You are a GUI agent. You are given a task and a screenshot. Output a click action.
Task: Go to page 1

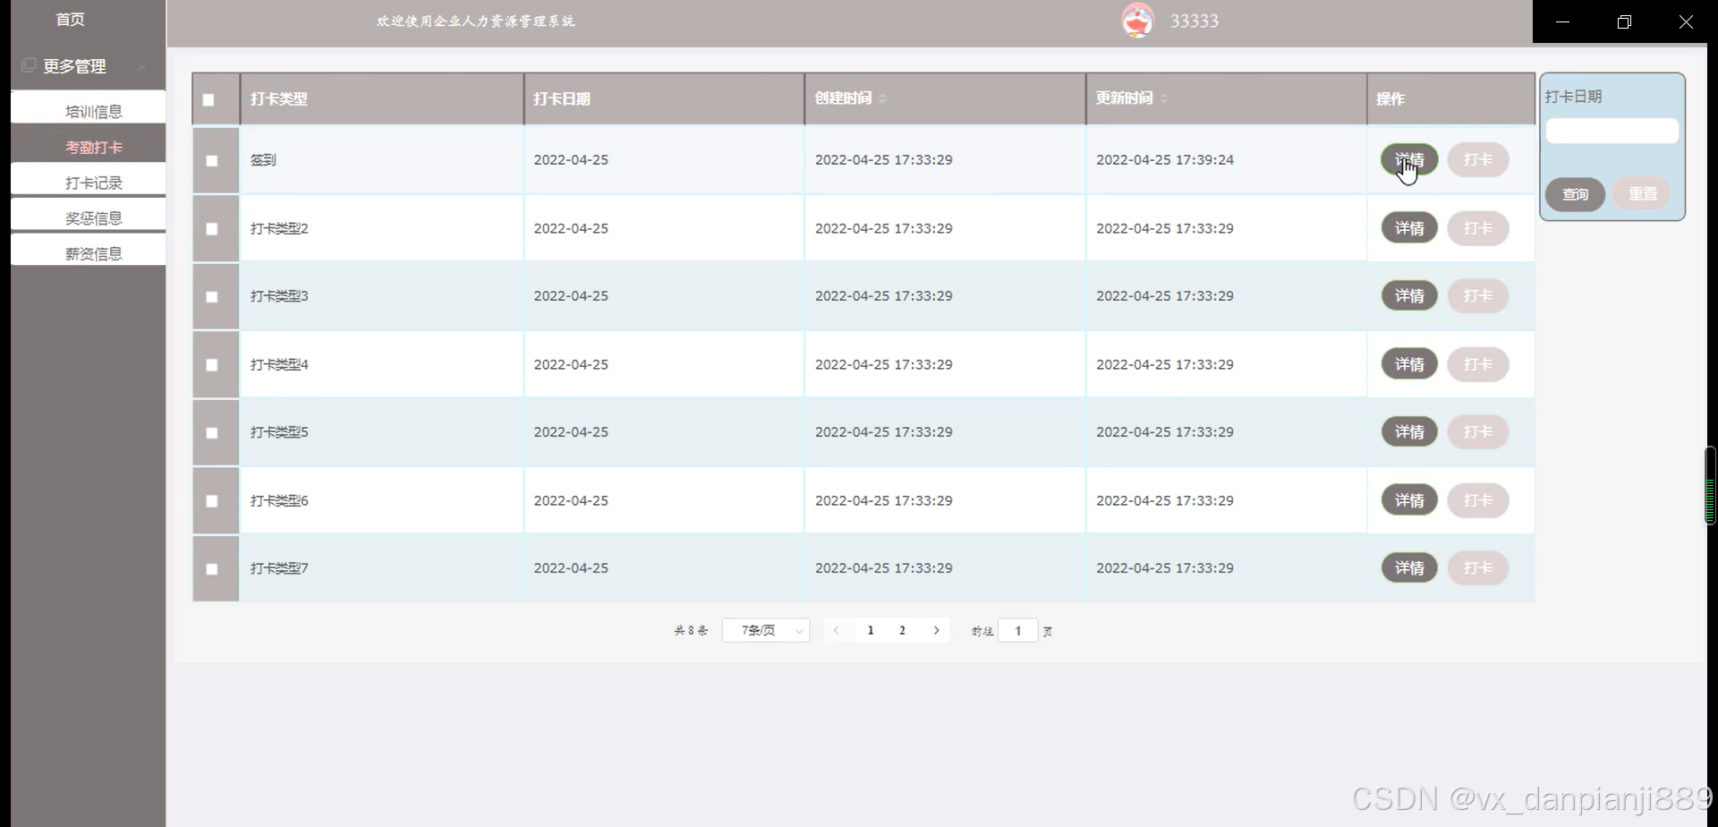pyautogui.click(x=870, y=631)
